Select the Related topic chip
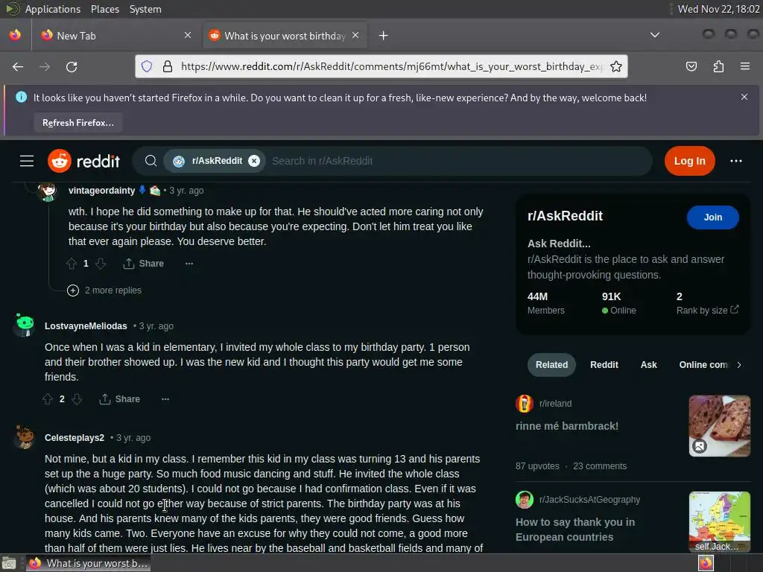The height and width of the screenshot is (572, 763). [x=551, y=365]
